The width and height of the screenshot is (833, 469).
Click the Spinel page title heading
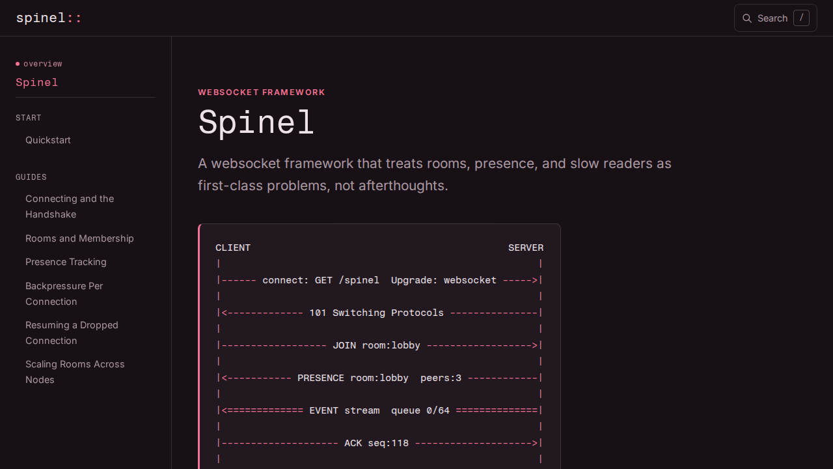256,122
